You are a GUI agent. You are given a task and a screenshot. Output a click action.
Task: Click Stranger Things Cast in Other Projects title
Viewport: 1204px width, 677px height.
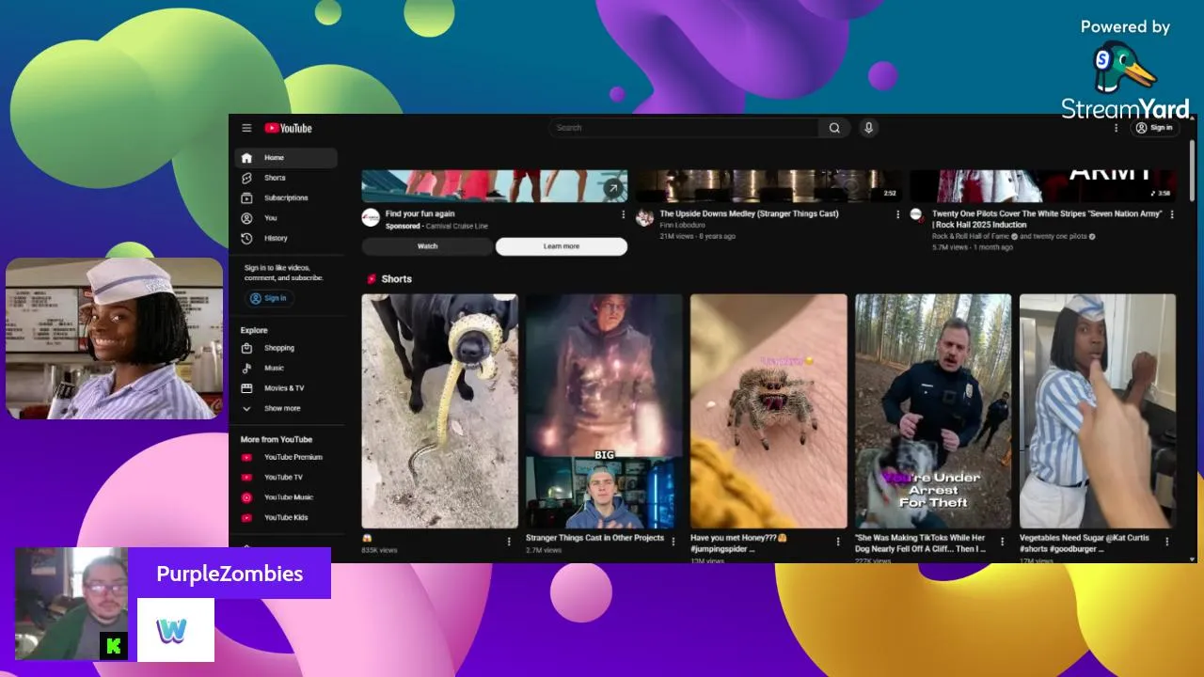click(x=594, y=538)
